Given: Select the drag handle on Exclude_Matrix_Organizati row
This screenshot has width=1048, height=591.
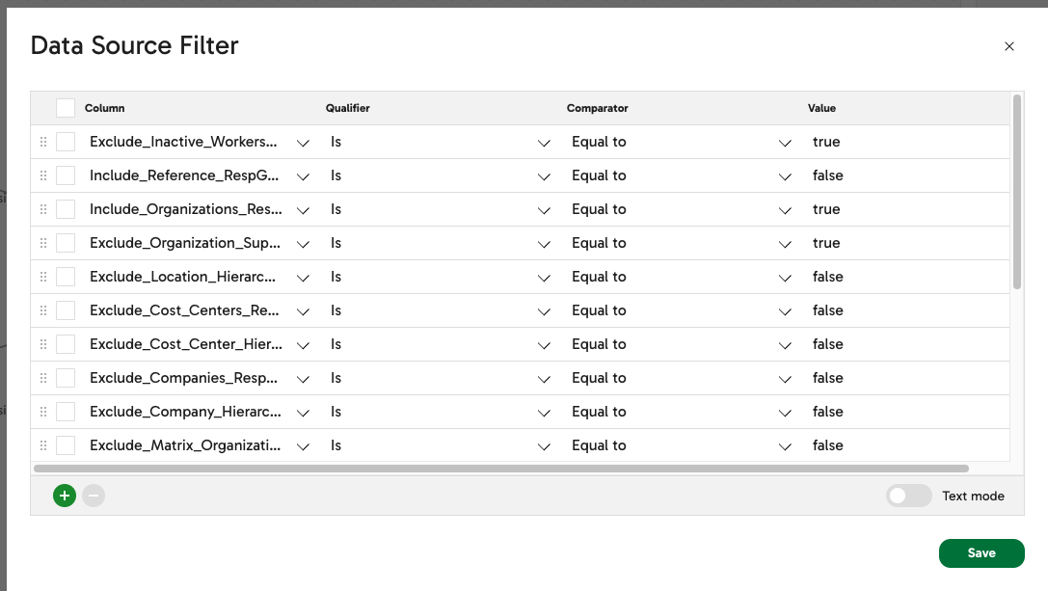Looking at the screenshot, I should coord(42,444).
